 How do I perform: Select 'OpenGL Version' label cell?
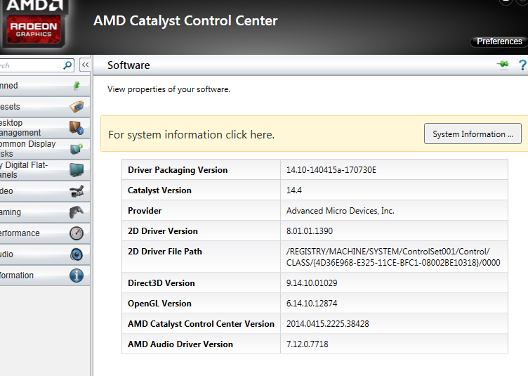click(201, 303)
